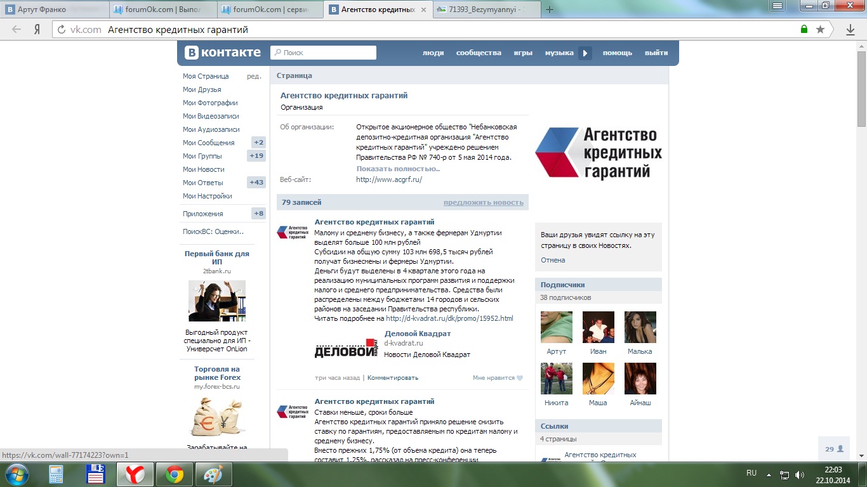This screenshot has height=487, width=867.
Task: Click the heart icon beside "Мне нравится"
Action: tap(520, 378)
